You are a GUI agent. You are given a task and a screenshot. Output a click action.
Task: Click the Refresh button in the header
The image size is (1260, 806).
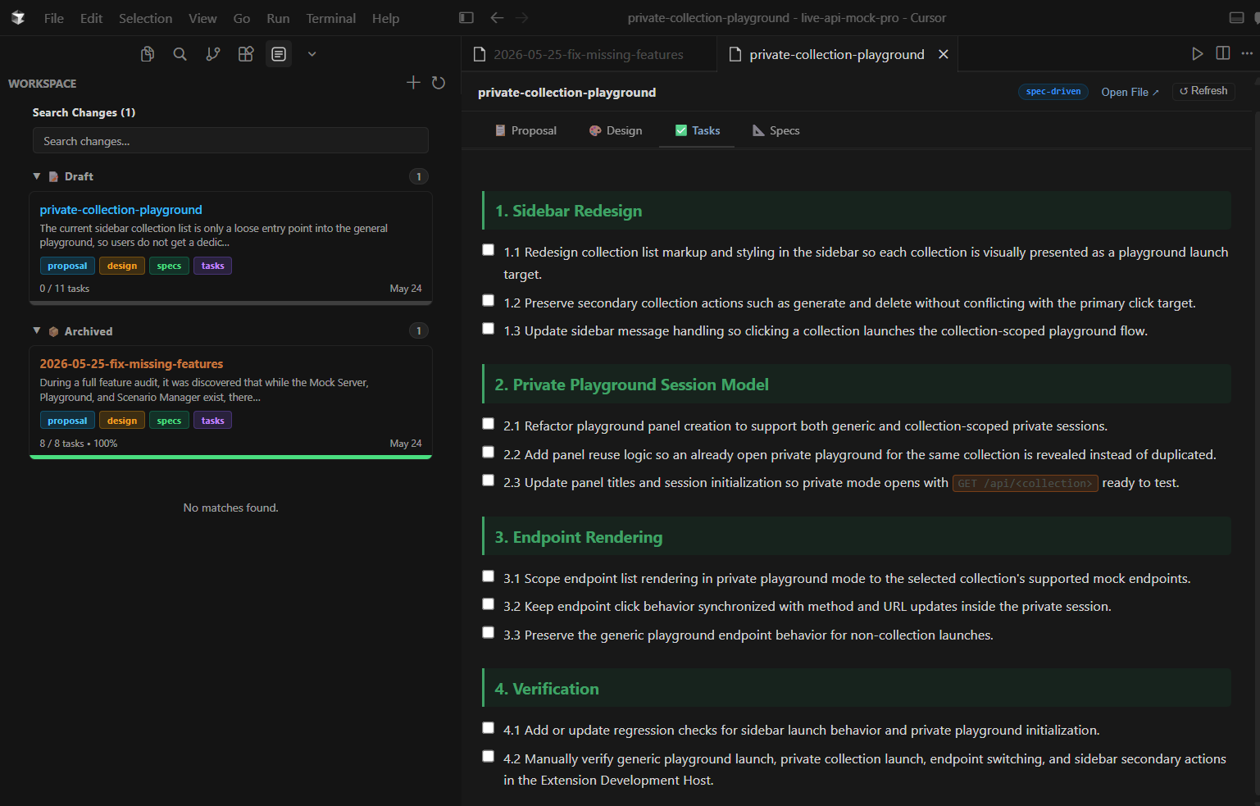[x=1203, y=91]
